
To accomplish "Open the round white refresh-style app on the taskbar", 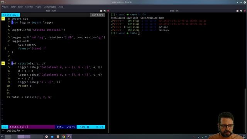I will pos(46,137).
